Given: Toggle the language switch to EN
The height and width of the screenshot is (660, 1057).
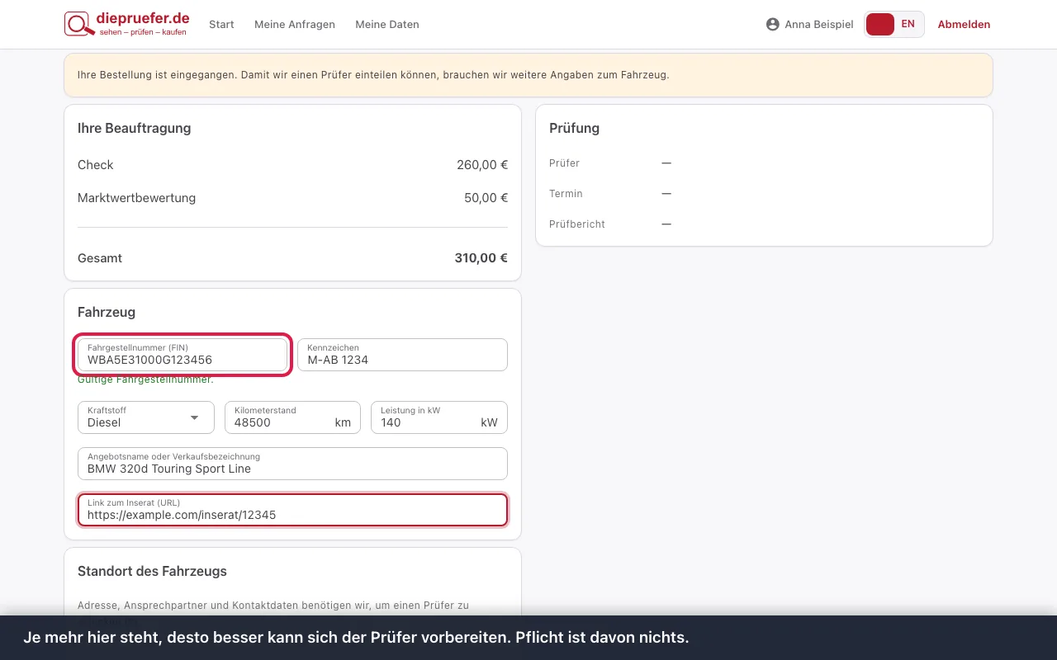Looking at the screenshot, I should point(894,24).
